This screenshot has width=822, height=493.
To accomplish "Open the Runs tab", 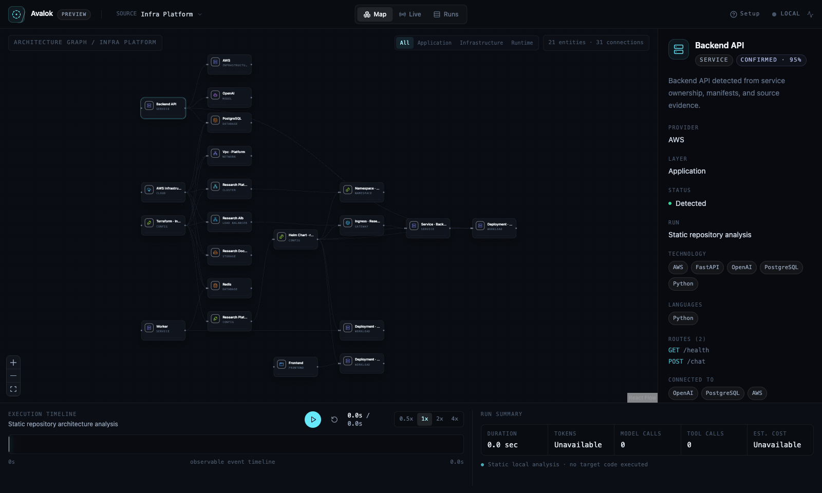I will (x=446, y=14).
